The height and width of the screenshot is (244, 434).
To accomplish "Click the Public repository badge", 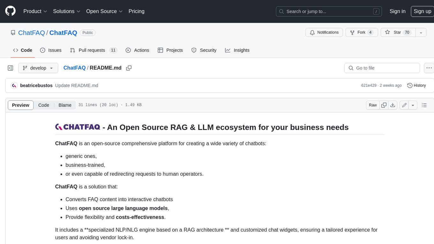I will tap(88, 33).
